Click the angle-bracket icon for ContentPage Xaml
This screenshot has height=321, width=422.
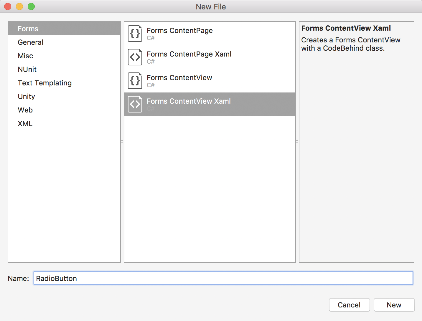point(135,57)
